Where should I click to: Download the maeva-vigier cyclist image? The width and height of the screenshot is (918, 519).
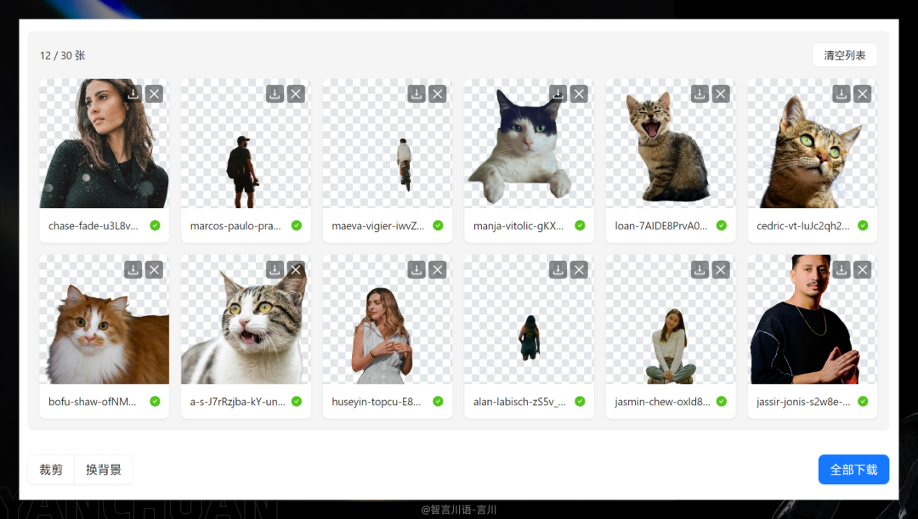click(416, 93)
